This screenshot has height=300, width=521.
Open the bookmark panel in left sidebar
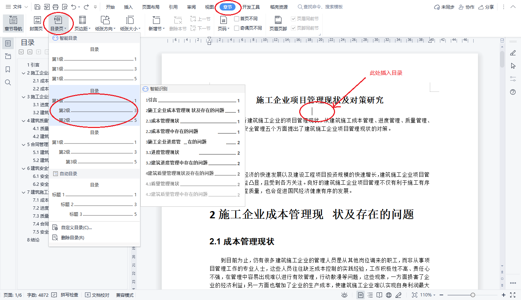coord(8,69)
